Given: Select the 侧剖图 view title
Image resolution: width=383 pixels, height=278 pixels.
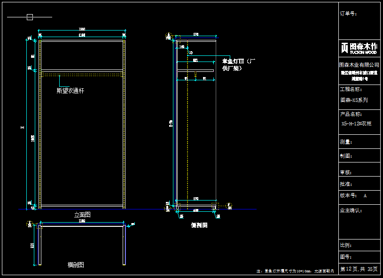Looking at the screenshot, I should pos(199,225).
